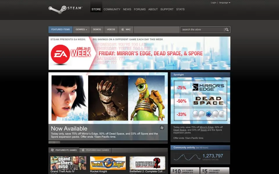Open the Forums section
The width and height of the screenshot is (279, 174).
coord(140,9)
